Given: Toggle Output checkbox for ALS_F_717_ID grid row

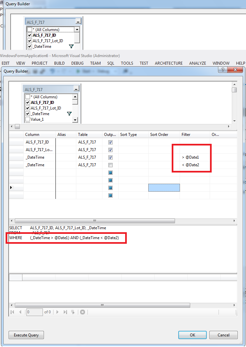Looking at the screenshot, I should [110, 142].
